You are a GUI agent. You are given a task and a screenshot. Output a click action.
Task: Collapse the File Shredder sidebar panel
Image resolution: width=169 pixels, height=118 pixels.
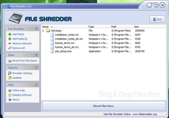tap(36, 29)
